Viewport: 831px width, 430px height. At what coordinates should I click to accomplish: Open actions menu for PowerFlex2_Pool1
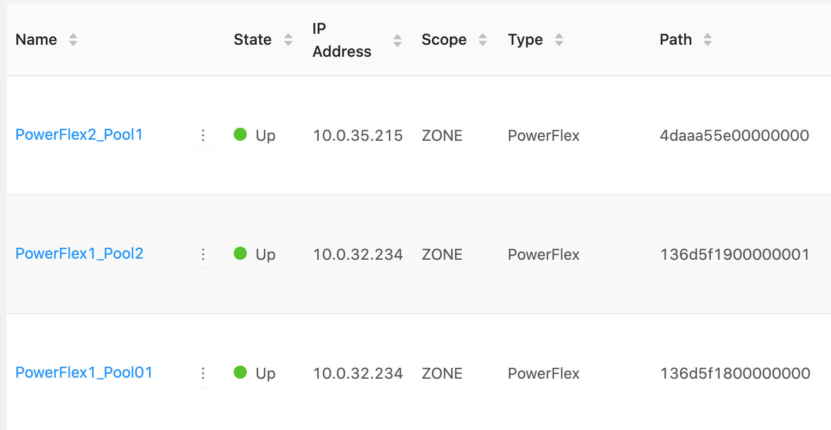203,135
